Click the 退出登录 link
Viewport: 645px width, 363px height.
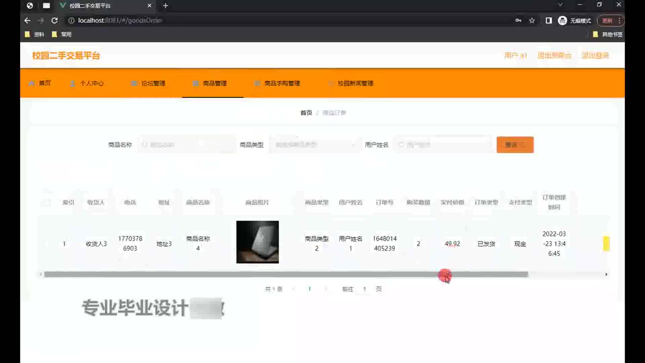[x=595, y=55]
